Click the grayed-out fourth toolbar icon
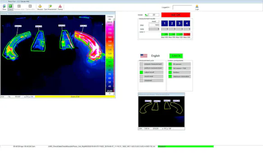This screenshot has width=263, height=164. tap(30, 7)
